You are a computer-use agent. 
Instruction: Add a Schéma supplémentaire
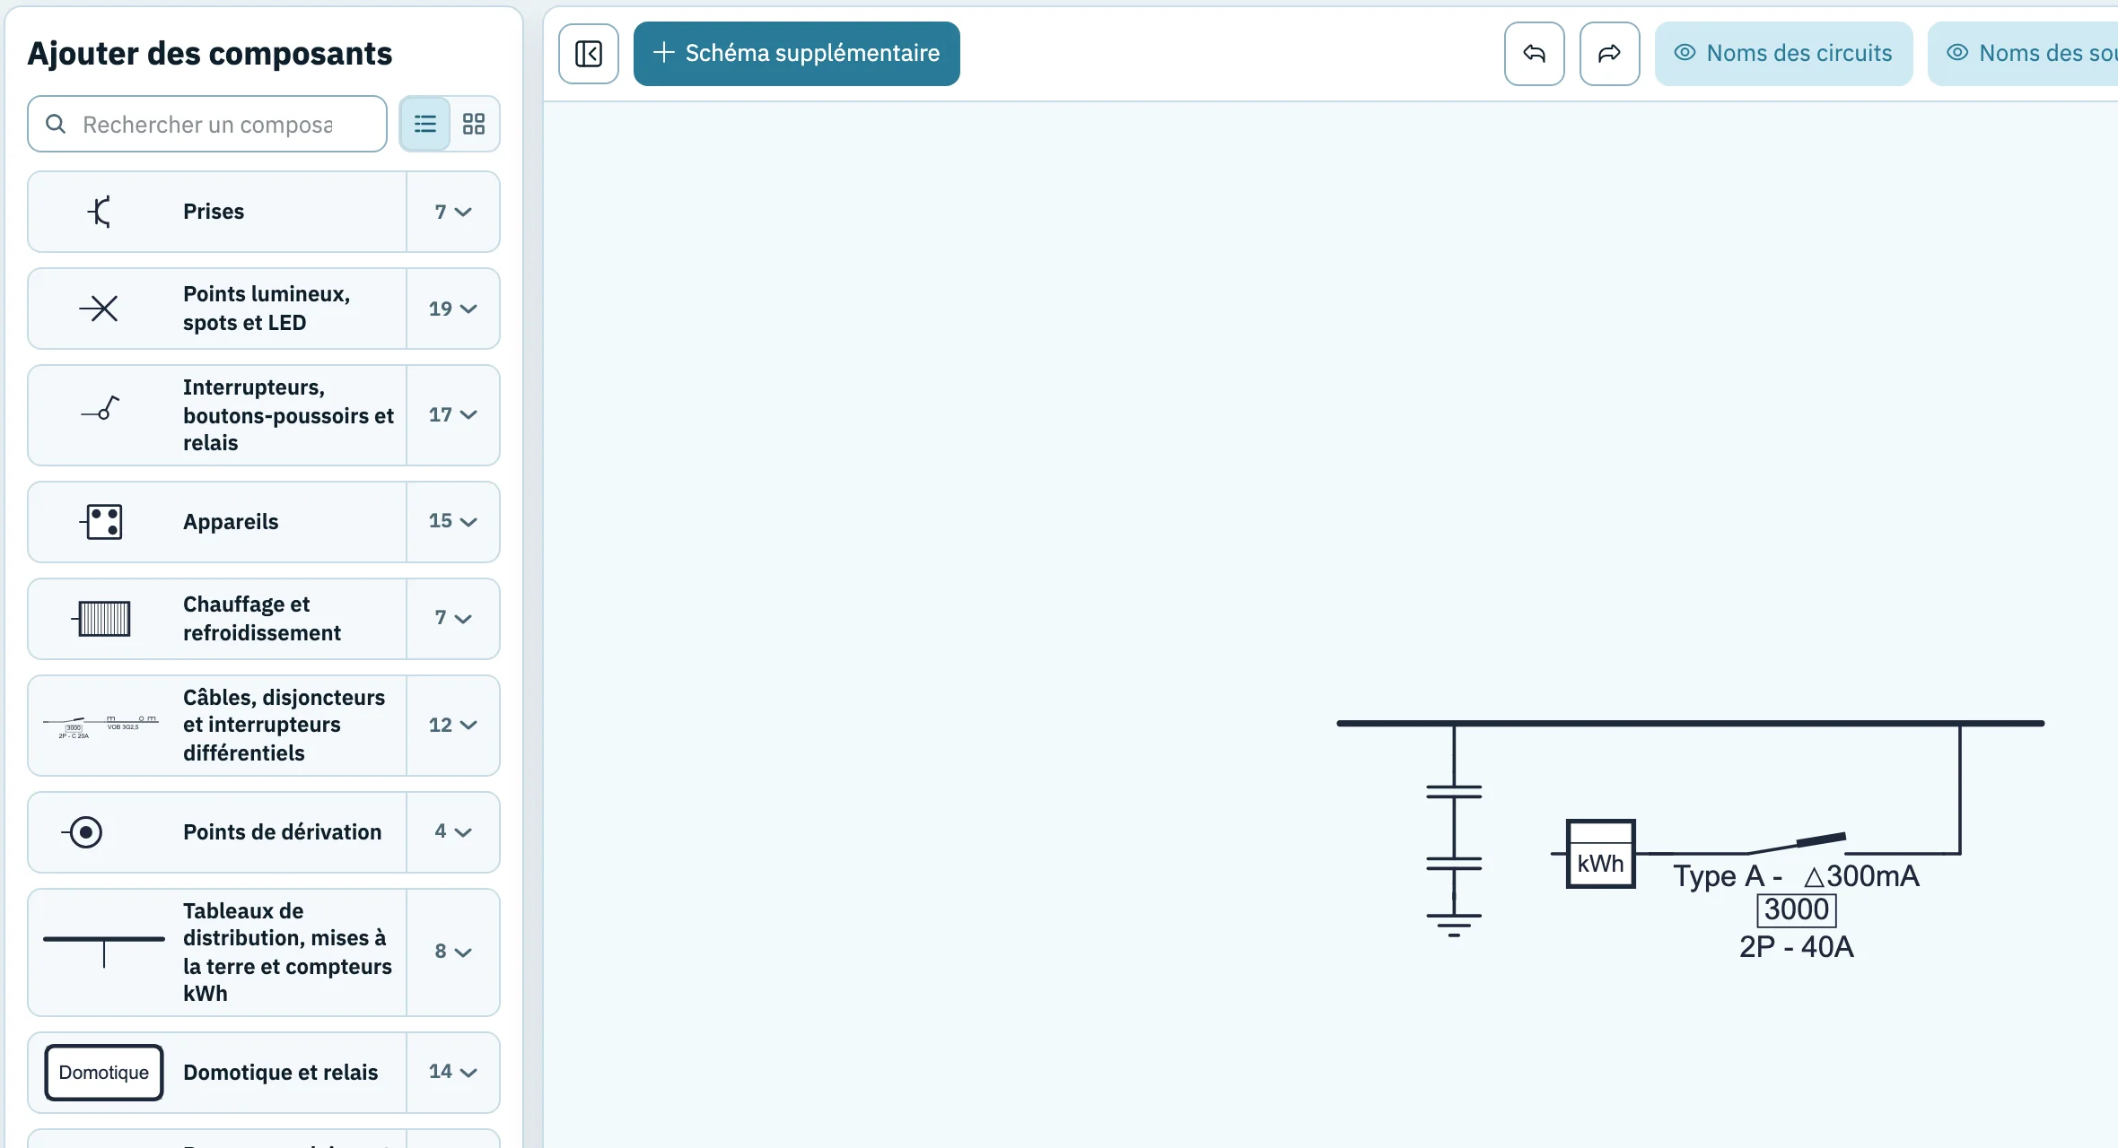[x=797, y=54]
